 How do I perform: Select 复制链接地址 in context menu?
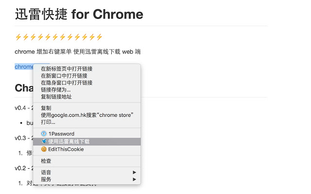tap(87, 97)
